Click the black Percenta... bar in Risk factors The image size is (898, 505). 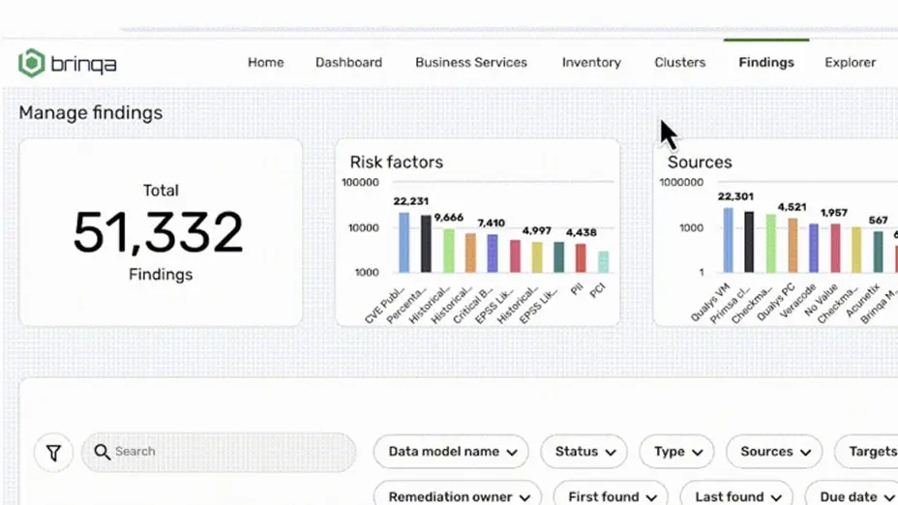click(x=426, y=244)
